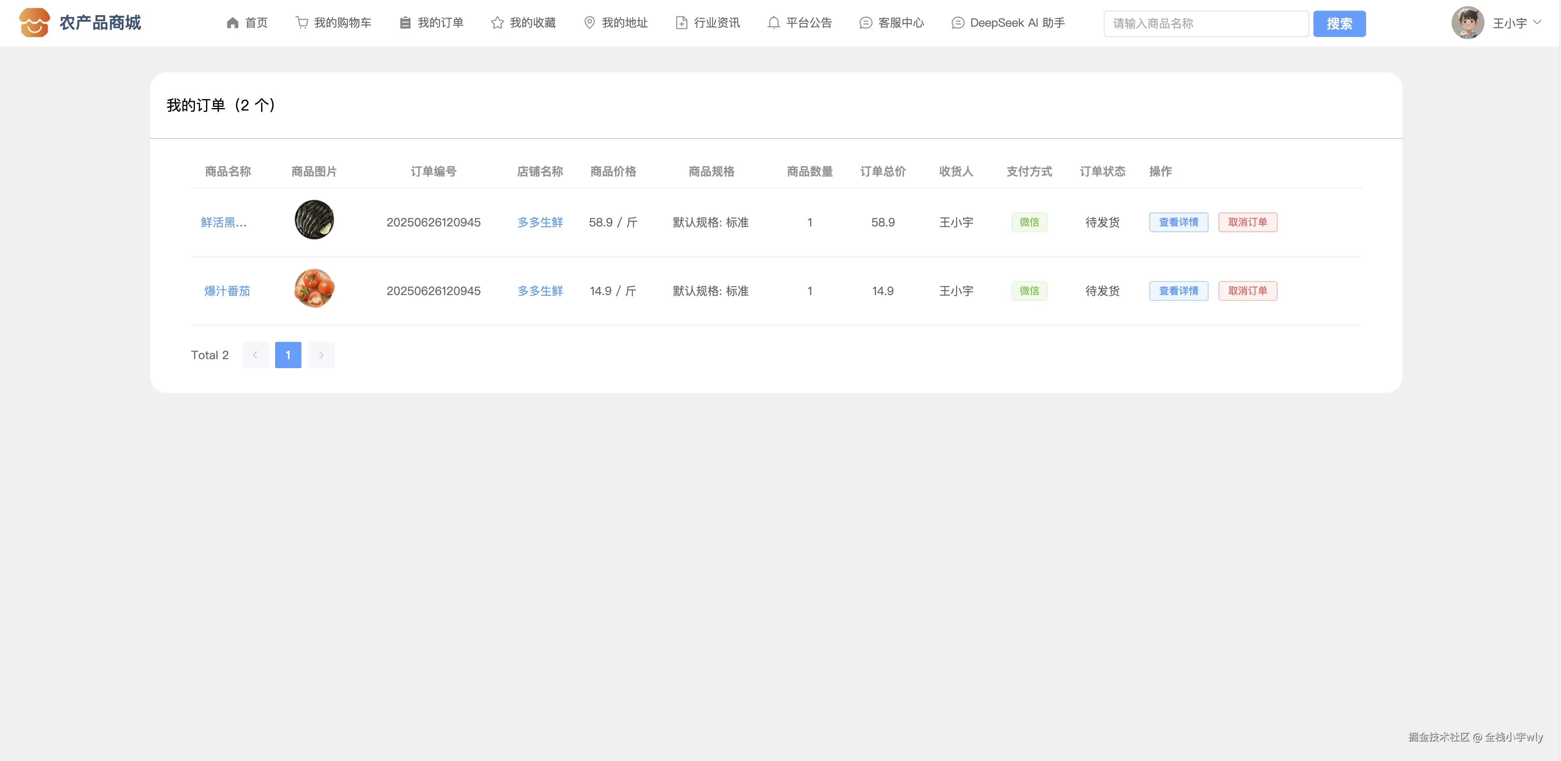Click the location pin icon for 我的地址
Viewport: 1561px width, 761px height.
pyautogui.click(x=590, y=23)
